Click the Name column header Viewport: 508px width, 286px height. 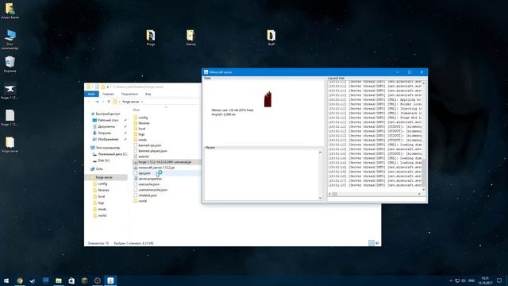[137, 110]
